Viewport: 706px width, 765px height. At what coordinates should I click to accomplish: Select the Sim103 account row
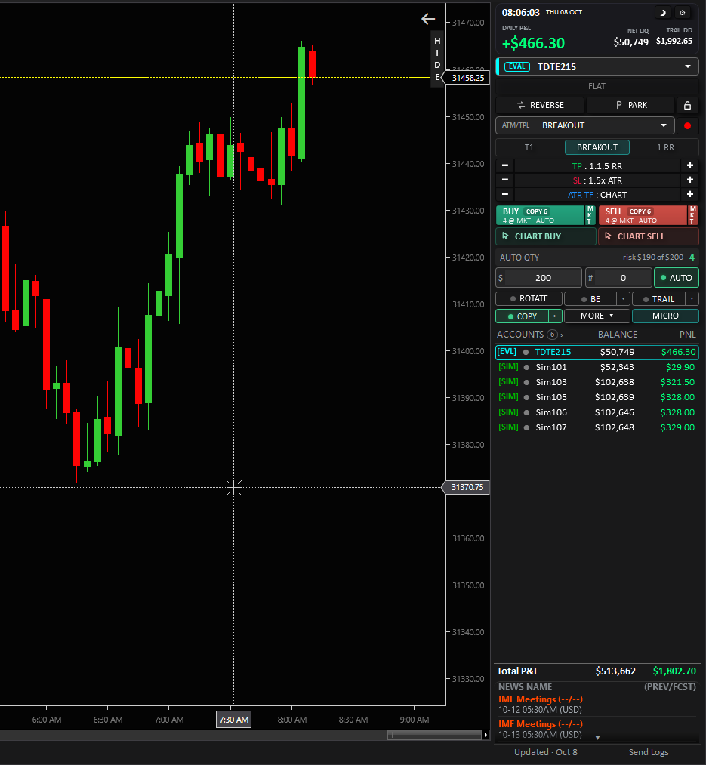[x=597, y=382]
